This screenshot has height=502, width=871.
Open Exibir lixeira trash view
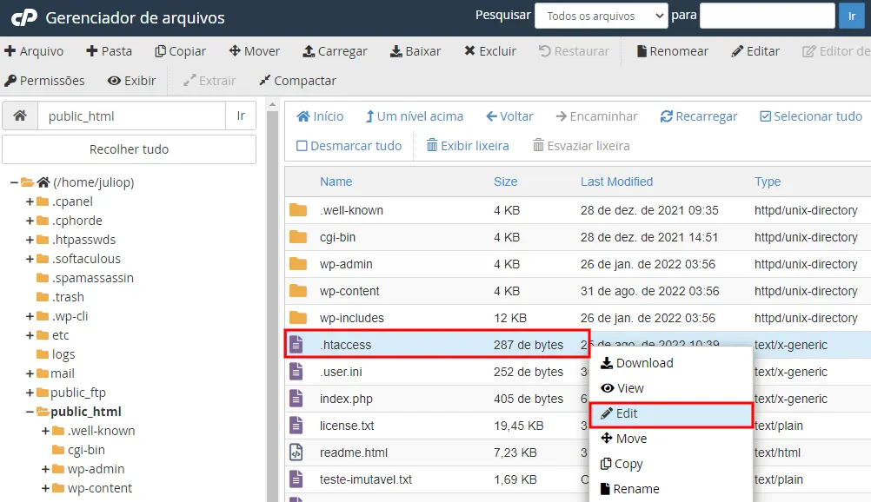coord(467,146)
